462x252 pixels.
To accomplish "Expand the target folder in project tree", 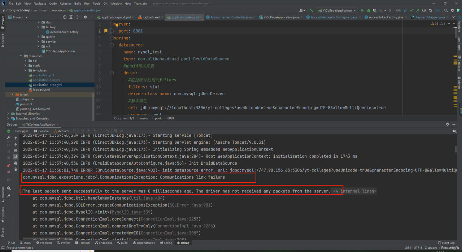I will (12, 95).
